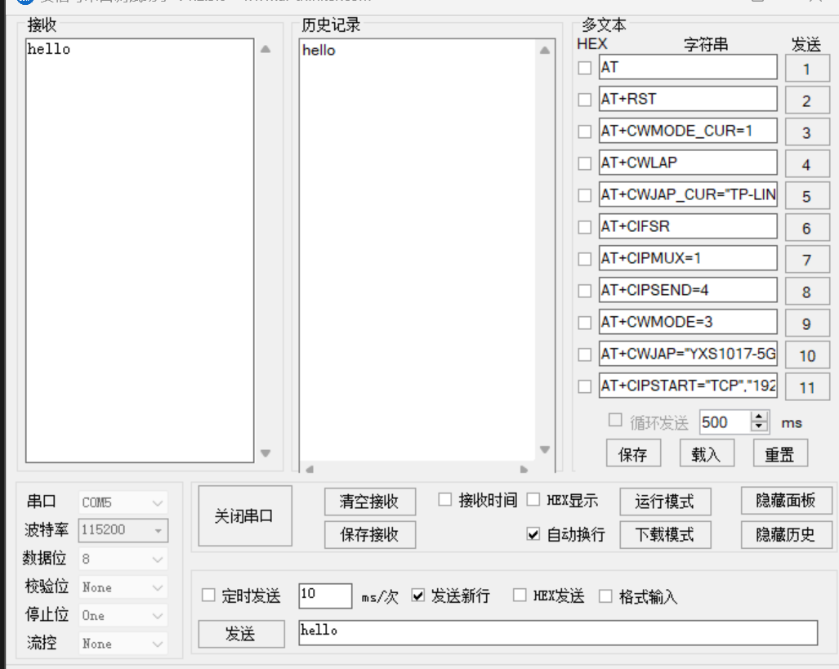
Task: Enable 循环发送 checkbox
Action: [x=615, y=420]
